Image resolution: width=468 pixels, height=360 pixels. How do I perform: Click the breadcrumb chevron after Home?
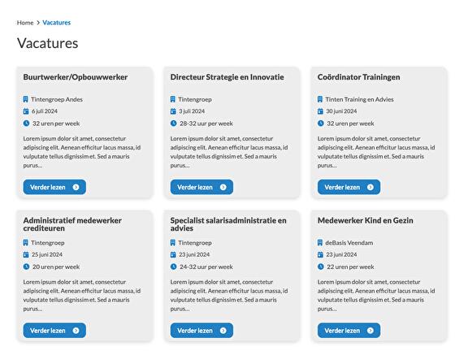38,23
